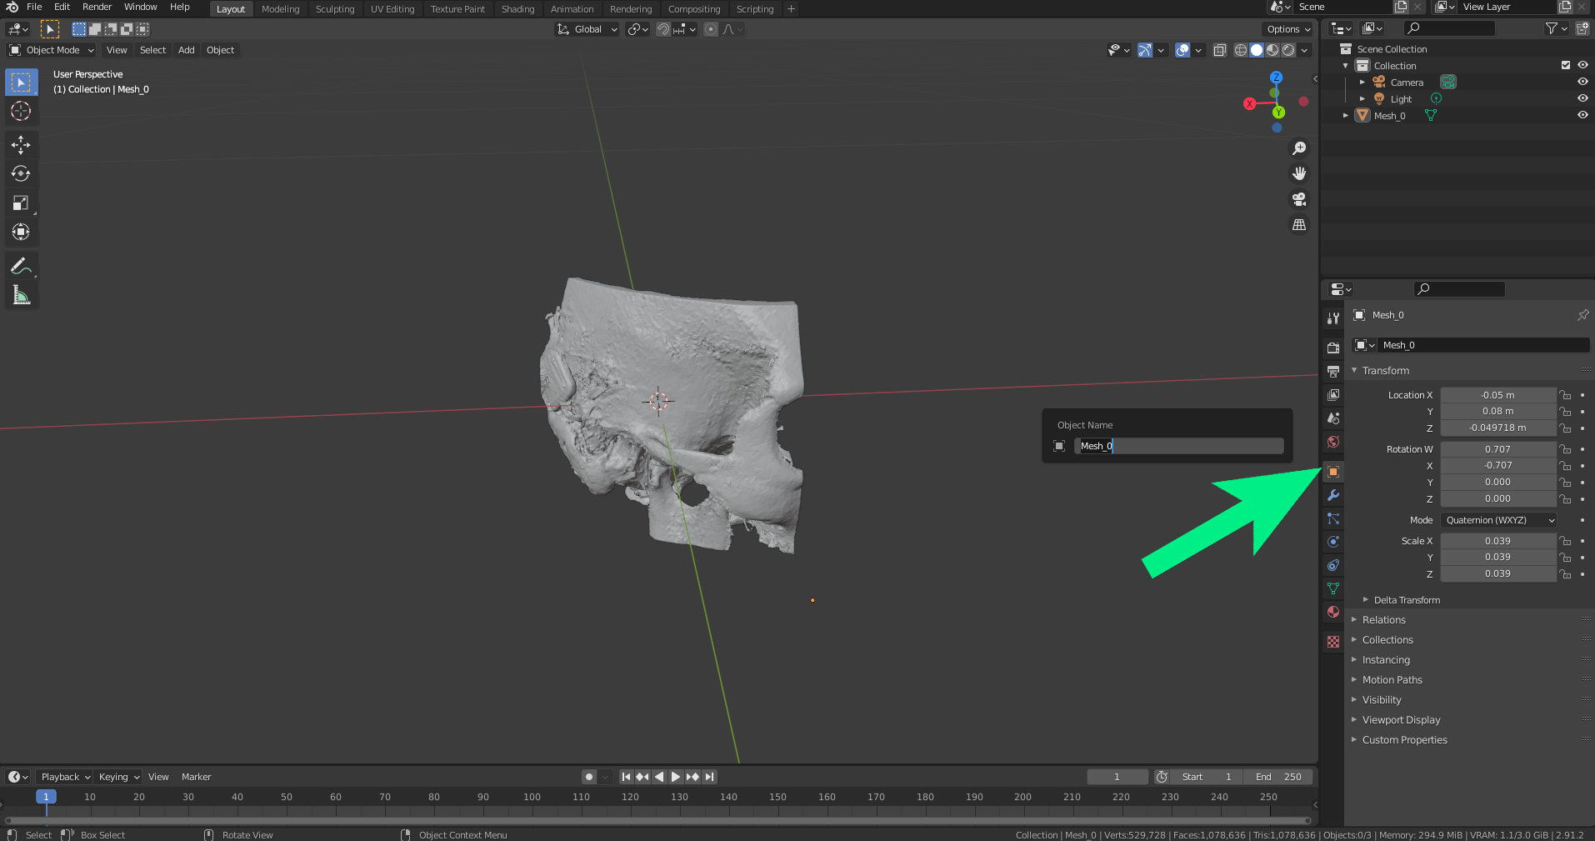
Task: Open the Material properties tab
Action: pyautogui.click(x=1333, y=612)
